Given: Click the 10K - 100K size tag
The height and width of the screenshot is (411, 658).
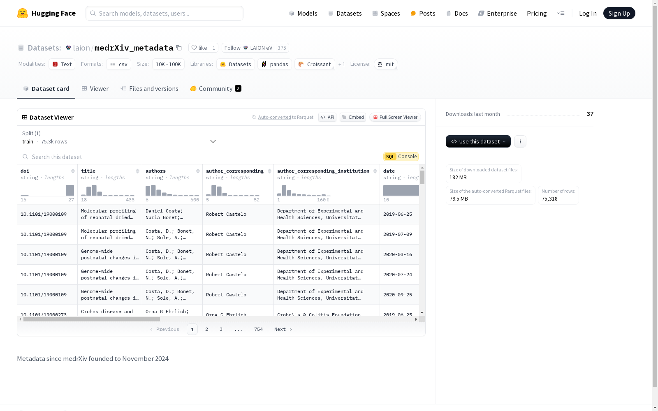Looking at the screenshot, I should point(168,64).
